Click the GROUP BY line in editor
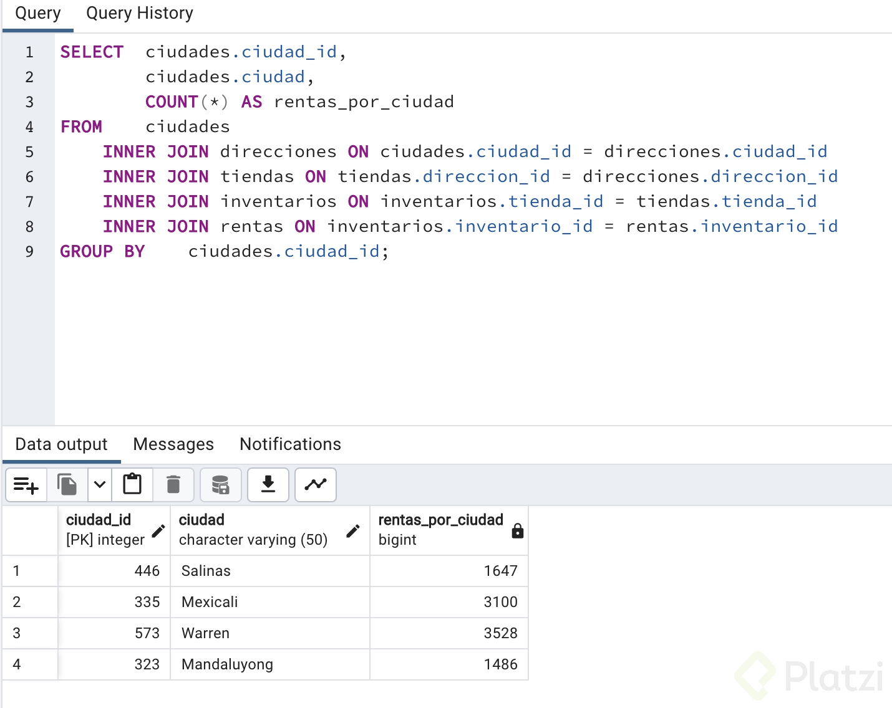Screen dimensions: 892x708 pos(225,252)
